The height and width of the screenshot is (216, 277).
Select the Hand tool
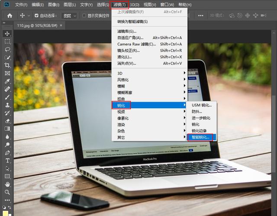pos(7,184)
